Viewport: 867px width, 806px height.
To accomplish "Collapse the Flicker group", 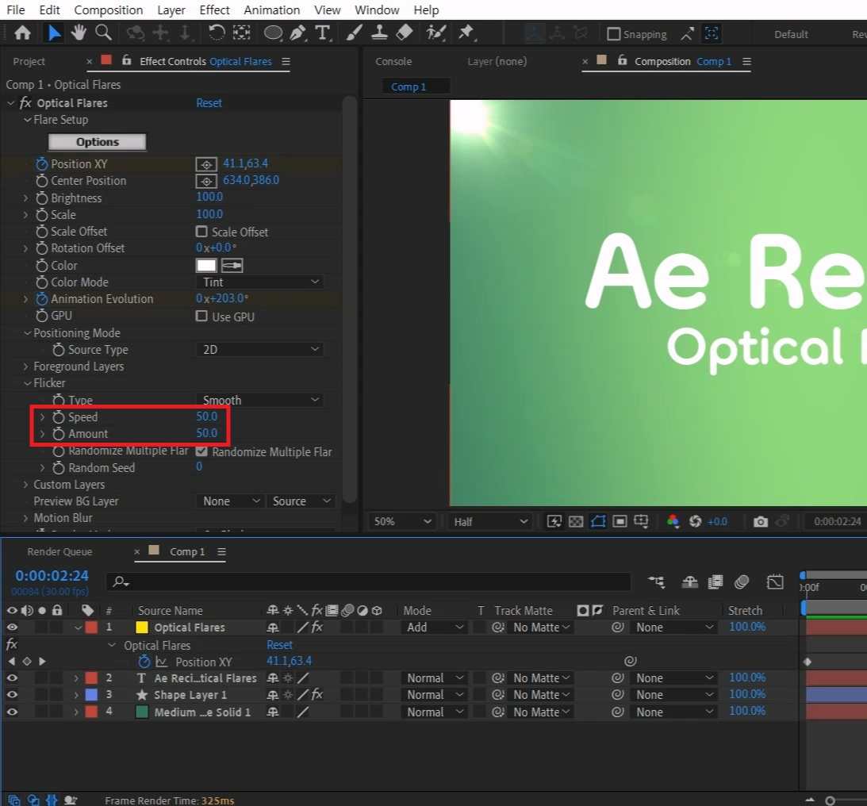I will click(26, 383).
